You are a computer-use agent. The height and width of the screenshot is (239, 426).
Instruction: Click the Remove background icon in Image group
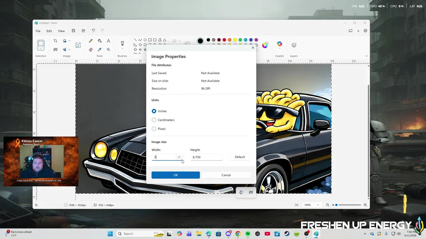[x=55, y=49]
